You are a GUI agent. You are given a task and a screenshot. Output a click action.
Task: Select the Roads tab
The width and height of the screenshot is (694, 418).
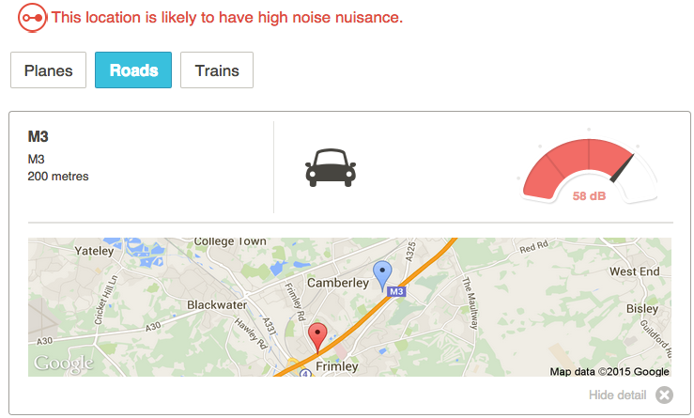click(x=133, y=70)
